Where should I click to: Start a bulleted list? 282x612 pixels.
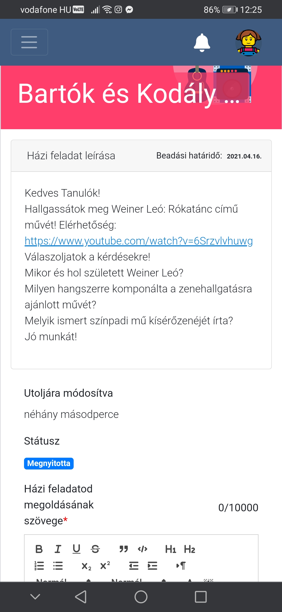click(x=58, y=566)
